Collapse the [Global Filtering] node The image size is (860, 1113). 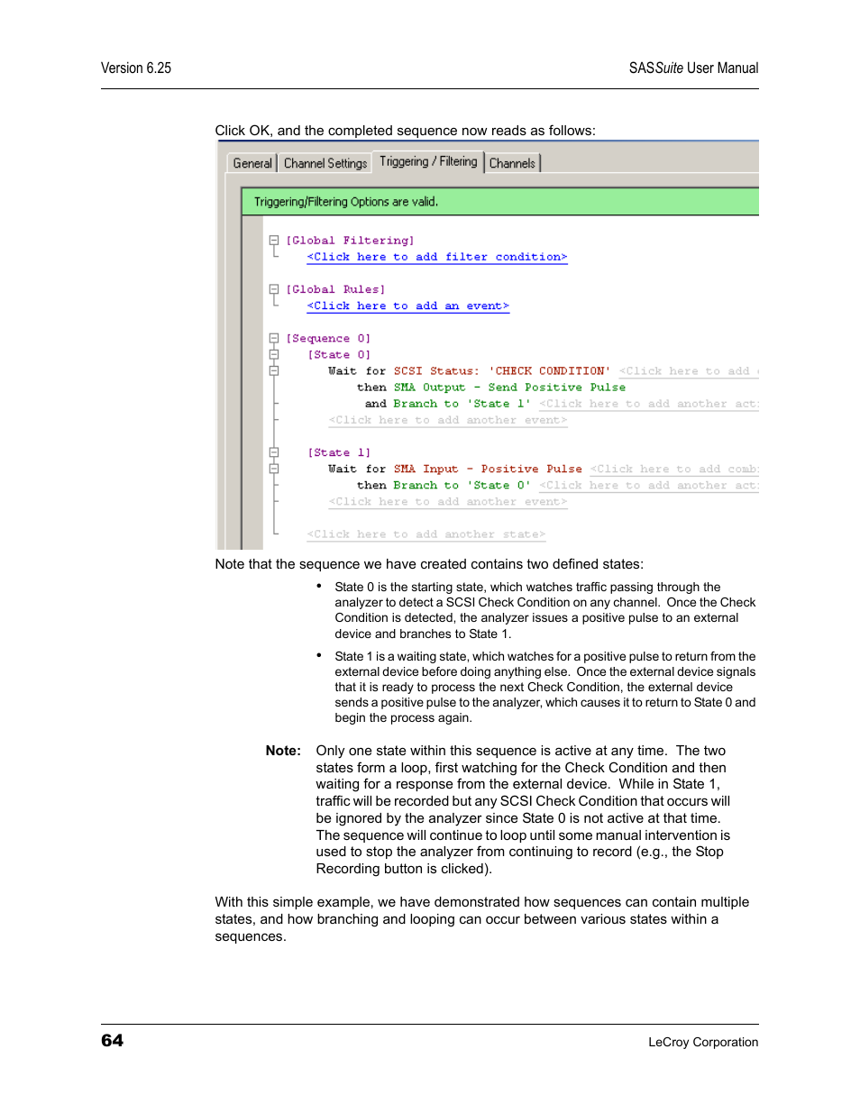coord(274,241)
